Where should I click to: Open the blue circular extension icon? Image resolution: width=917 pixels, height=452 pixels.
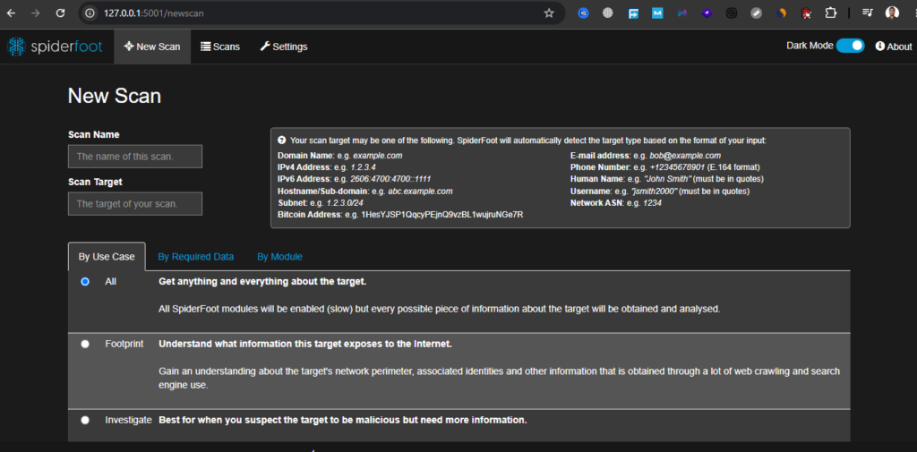click(x=583, y=13)
